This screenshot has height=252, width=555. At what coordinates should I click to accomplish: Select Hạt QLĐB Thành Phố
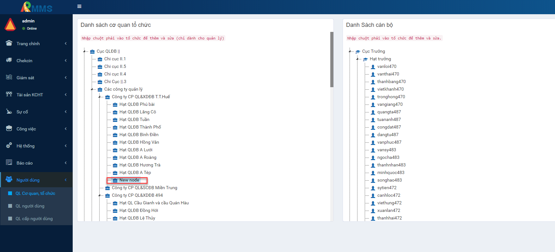(x=140, y=127)
